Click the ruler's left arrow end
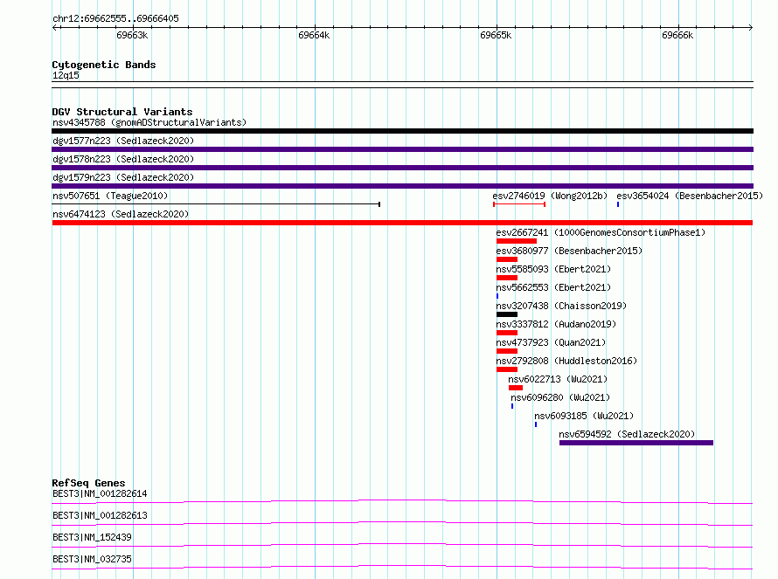 (54, 28)
